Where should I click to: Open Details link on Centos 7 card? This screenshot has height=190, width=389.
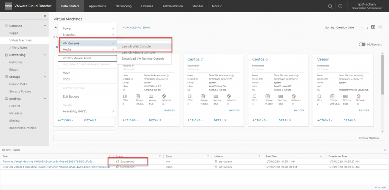(220, 120)
